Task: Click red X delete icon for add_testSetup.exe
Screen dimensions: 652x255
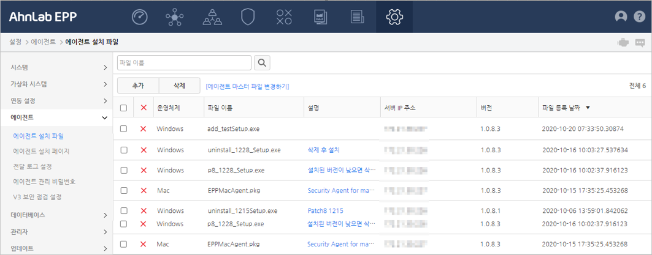Action: [x=144, y=129]
